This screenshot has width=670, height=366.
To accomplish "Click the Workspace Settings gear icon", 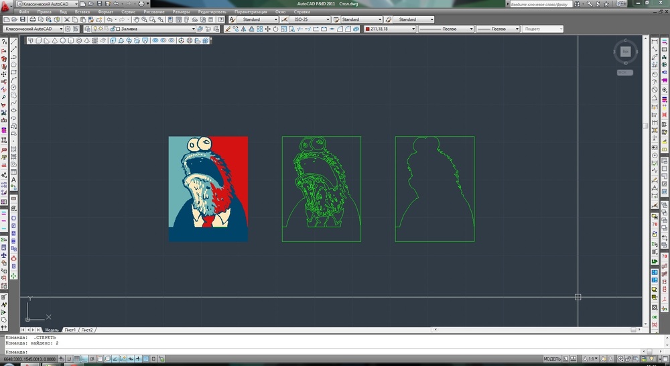I will pos(68,29).
